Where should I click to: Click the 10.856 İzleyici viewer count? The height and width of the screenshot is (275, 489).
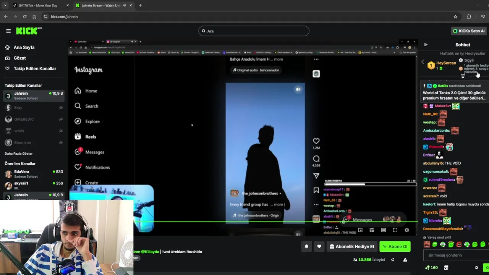369,260
